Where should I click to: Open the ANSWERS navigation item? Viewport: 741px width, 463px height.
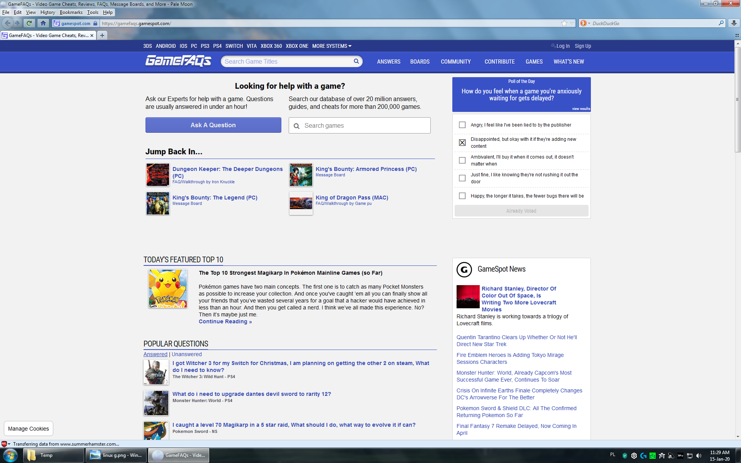[389, 62]
